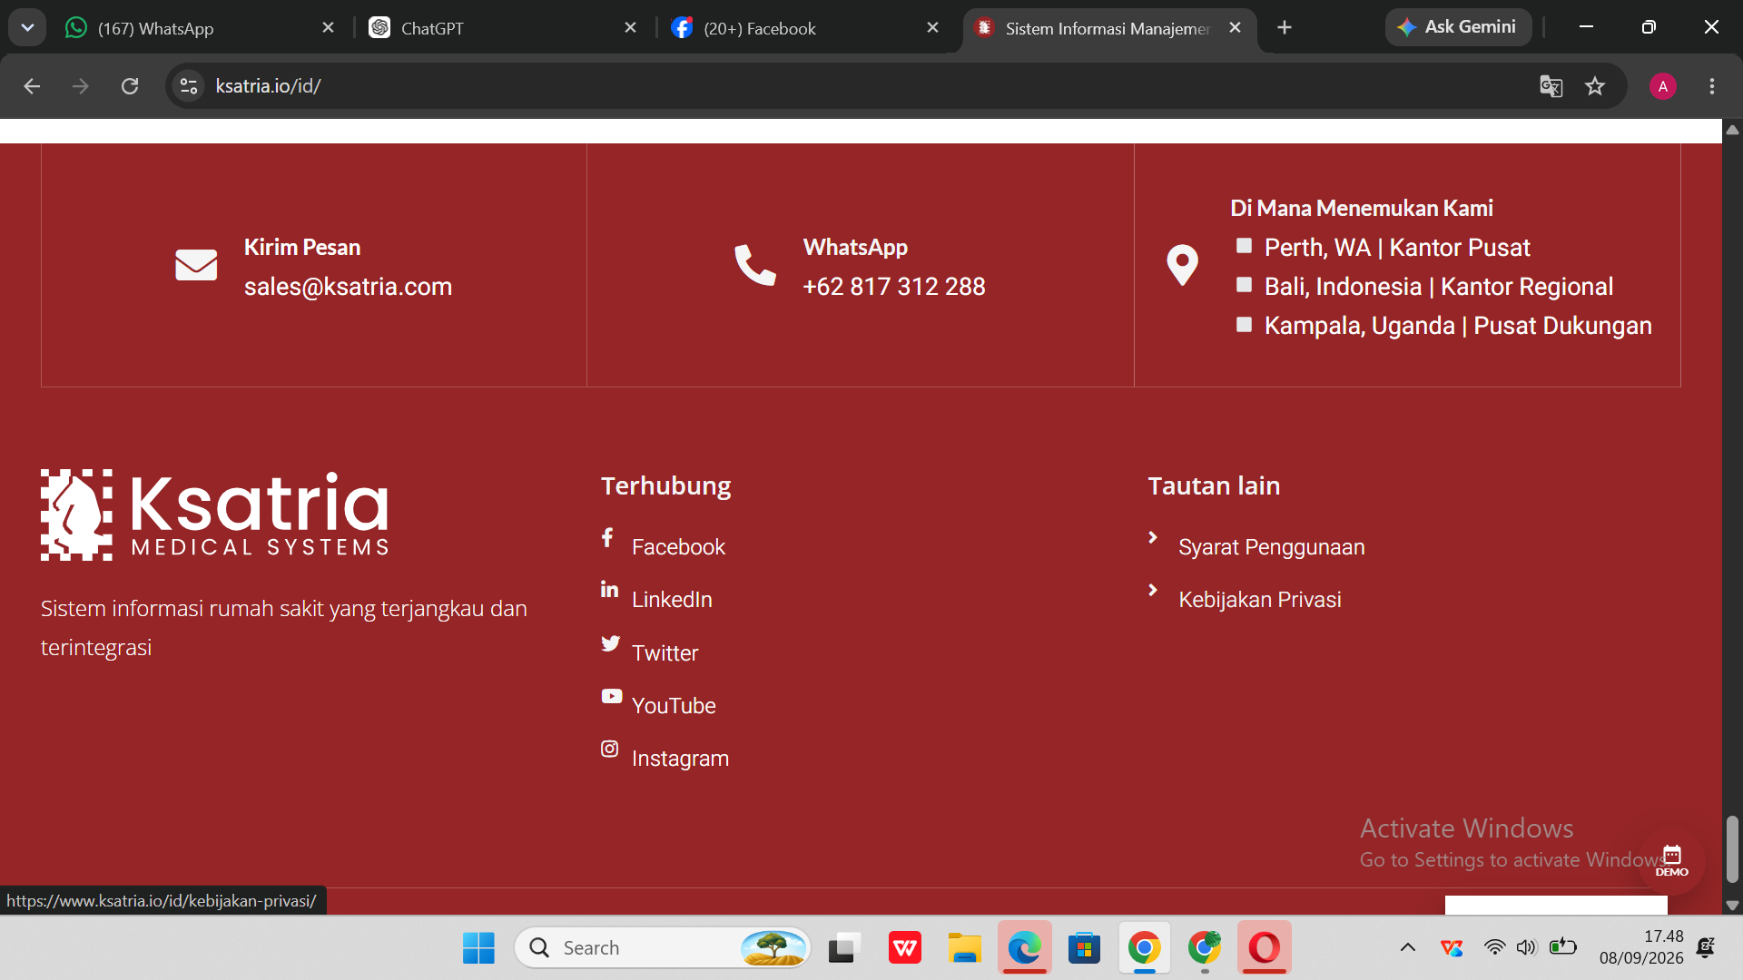Viewport: 1743px width, 980px height.
Task: Reload the ksatria.io page
Action: pos(130,86)
